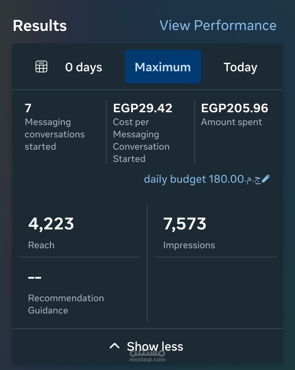This screenshot has width=295, height=370.
Task: Open the View Performance link
Action: coord(218,26)
